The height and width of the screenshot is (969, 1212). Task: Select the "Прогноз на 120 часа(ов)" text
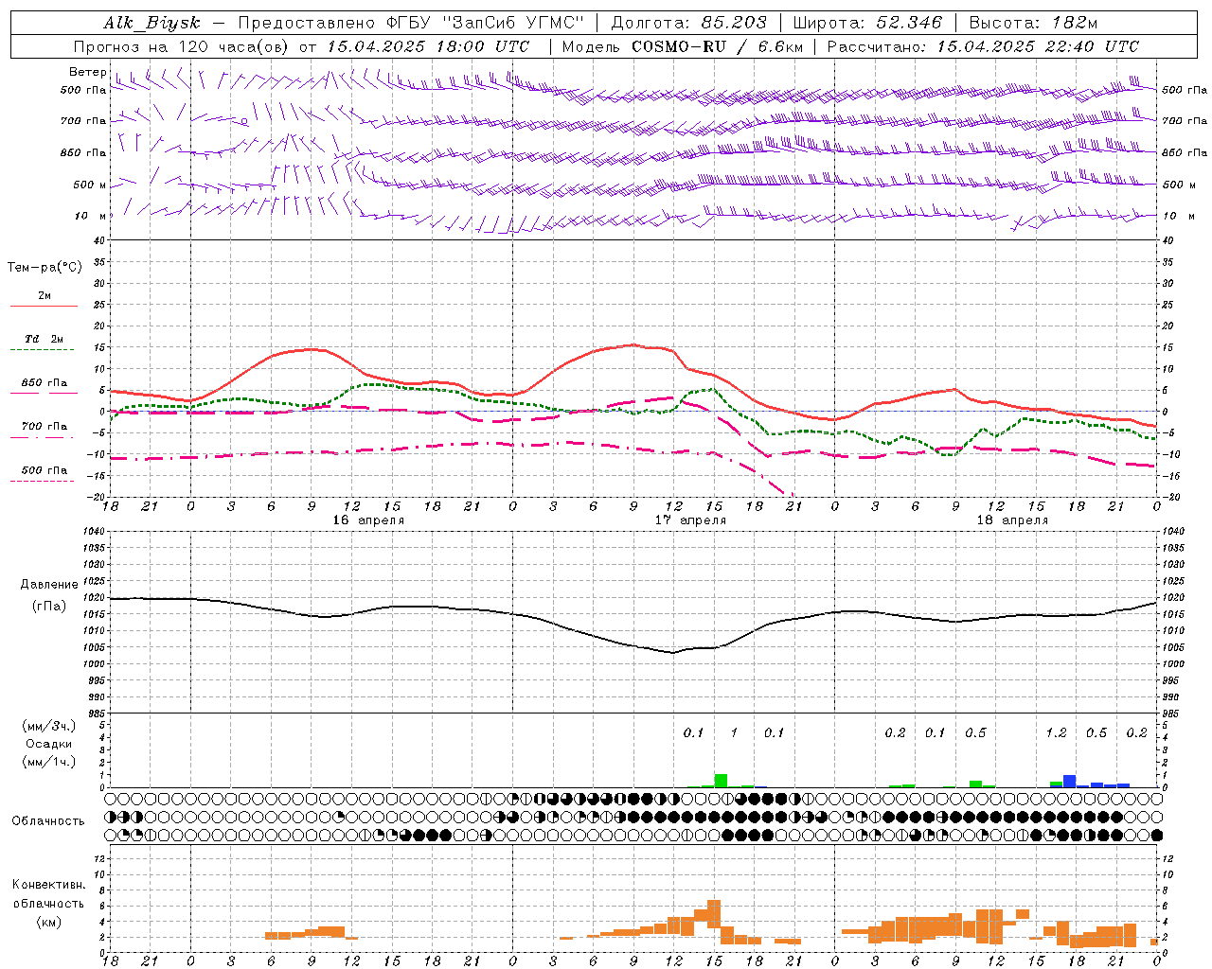(183, 46)
